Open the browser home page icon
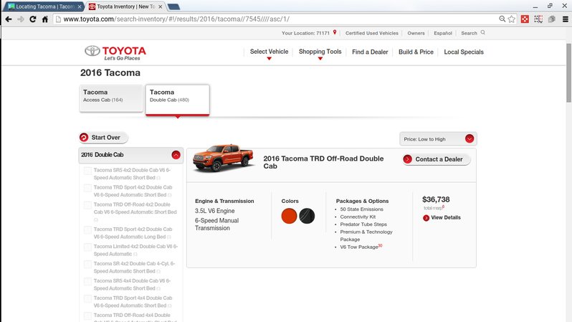This screenshot has width=572, height=322. click(x=45, y=19)
